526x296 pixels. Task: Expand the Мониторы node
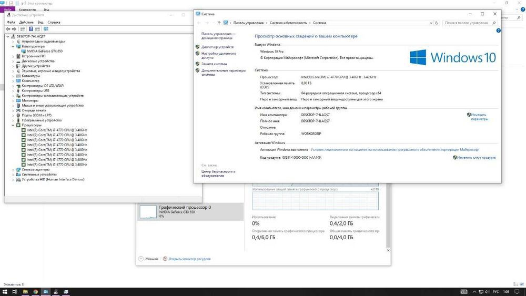coord(13,100)
